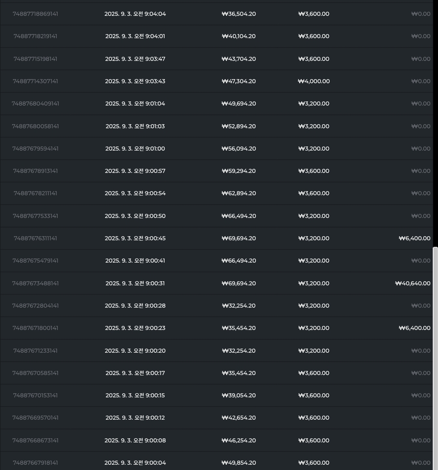
Task: Click the ₩6,400.00 payout at 9:00:23
Action: pyautogui.click(x=414, y=328)
